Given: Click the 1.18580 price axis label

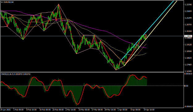Looking at the screenshot, I should (x=188, y=51).
